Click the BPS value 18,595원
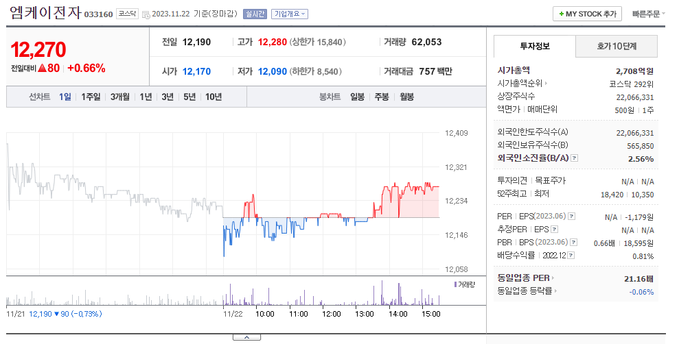This screenshot has width=679, height=344. coord(638,243)
